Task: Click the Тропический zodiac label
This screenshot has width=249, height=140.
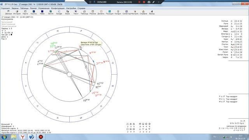Action: [x=7, y=22]
